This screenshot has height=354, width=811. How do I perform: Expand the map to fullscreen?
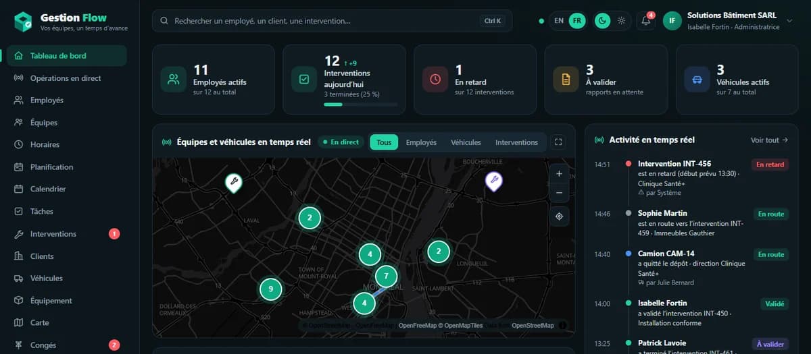point(558,142)
